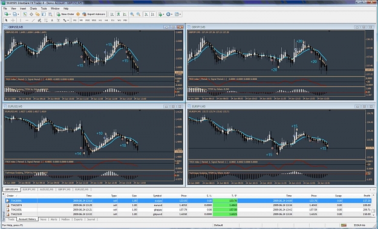The height and width of the screenshot is (229, 378).
Task: Open the Insert menu
Action: (23, 8)
